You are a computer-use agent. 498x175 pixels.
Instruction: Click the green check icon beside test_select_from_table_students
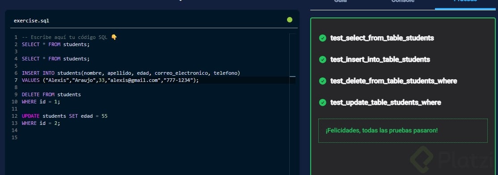[x=322, y=38]
